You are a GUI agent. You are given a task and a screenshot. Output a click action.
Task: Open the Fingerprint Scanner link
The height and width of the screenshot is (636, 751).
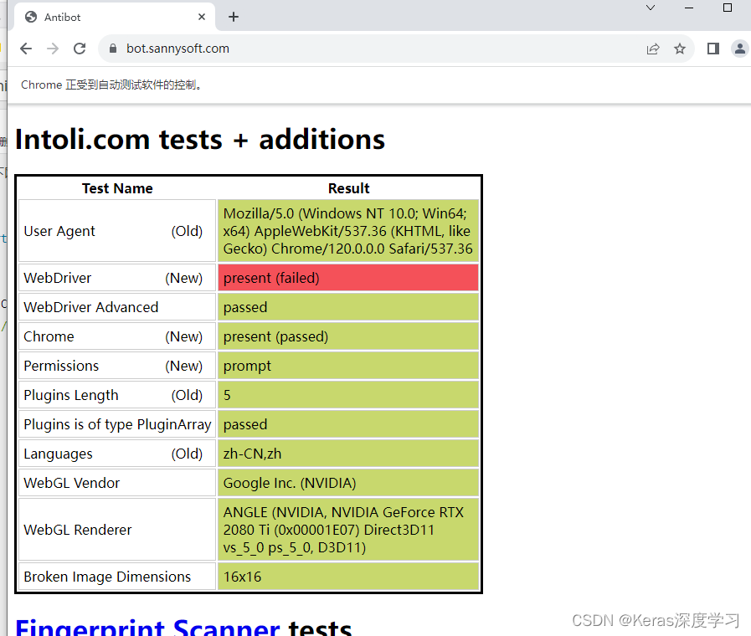tap(147, 628)
